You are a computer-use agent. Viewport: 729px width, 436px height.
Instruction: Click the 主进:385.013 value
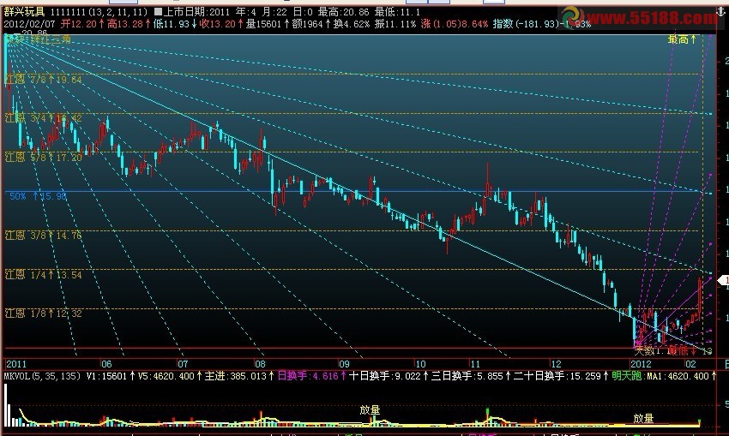click(x=235, y=376)
